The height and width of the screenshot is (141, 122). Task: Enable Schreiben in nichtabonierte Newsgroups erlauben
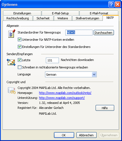19,67
